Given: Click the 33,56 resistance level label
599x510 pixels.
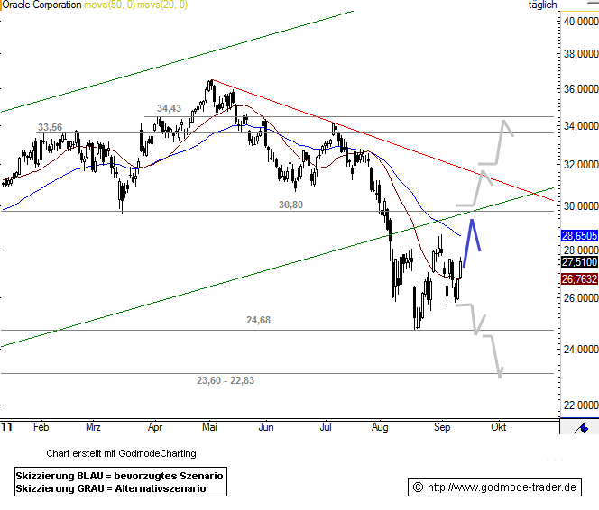Looking at the screenshot, I should coord(50,127).
